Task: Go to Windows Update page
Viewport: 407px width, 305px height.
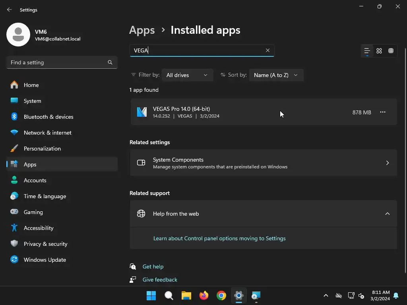Action: click(45, 260)
